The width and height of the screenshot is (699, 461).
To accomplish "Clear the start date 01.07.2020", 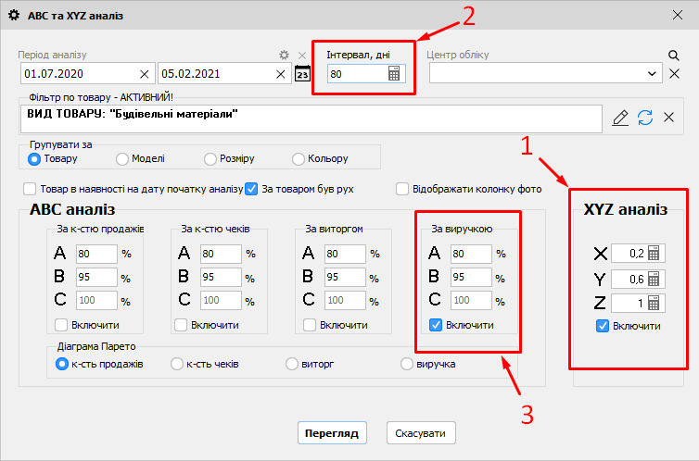I will pos(145,74).
